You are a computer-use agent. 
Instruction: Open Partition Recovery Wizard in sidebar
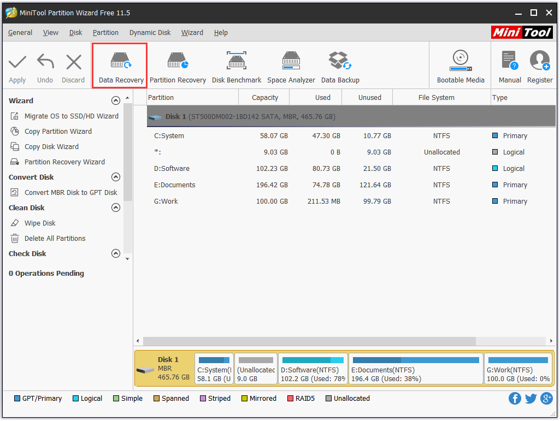pyautogui.click(x=57, y=162)
